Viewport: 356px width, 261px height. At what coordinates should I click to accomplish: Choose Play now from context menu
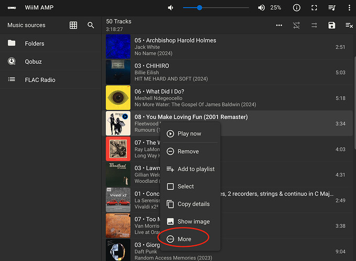[189, 133]
